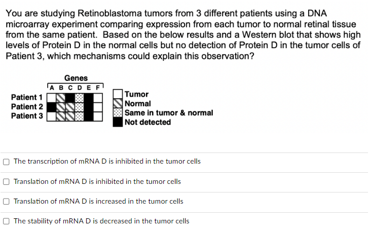Click the 'Patient 2' row label
Screen dimensions: 370x231
(x=26, y=106)
